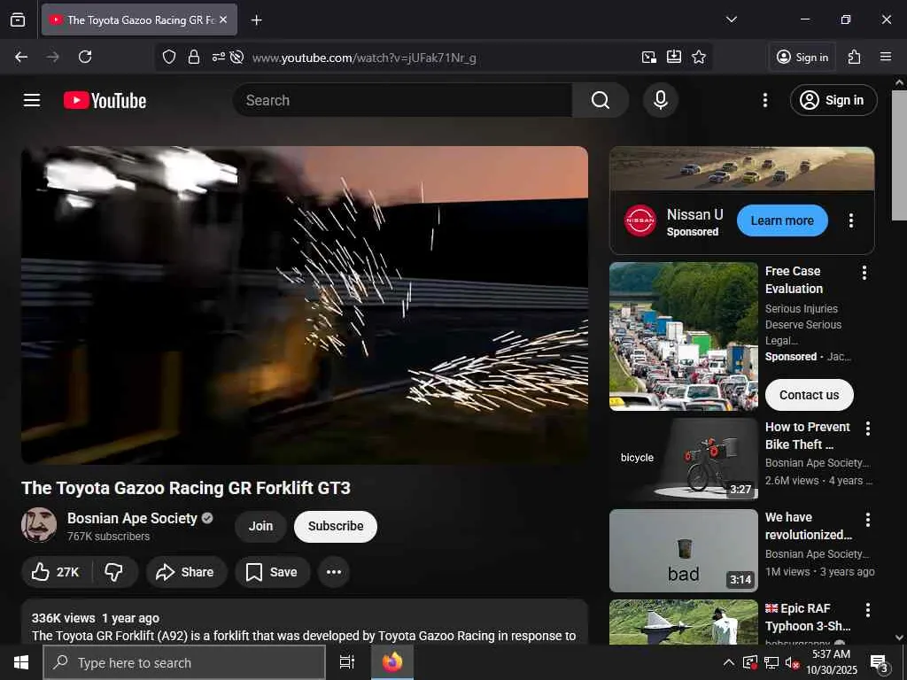907x680 pixels.
Task: Open a new browser tab
Action: 256,20
